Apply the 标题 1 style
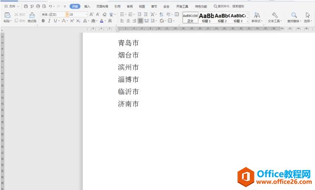This screenshot has height=190, width=315. click(206, 18)
